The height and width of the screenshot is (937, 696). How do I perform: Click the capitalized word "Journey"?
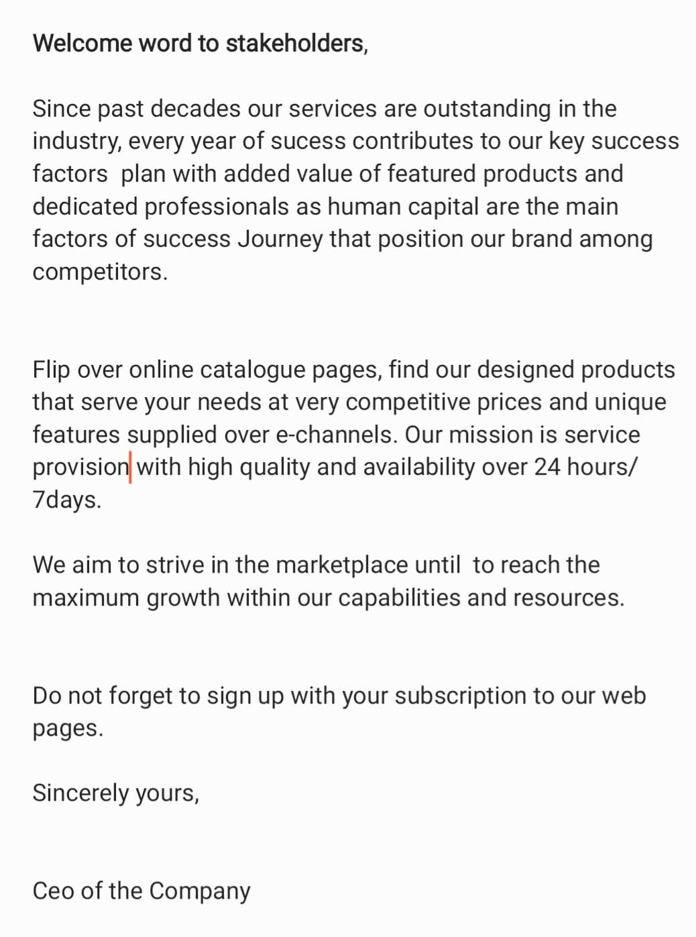pyautogui.click(x=280, y=239)
